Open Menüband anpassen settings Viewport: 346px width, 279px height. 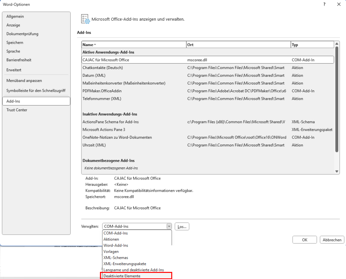pos(24,81)
